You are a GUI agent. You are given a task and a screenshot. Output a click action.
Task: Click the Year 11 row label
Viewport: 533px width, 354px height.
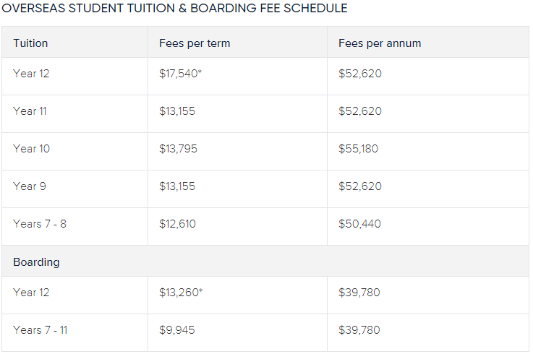point(30,111)
